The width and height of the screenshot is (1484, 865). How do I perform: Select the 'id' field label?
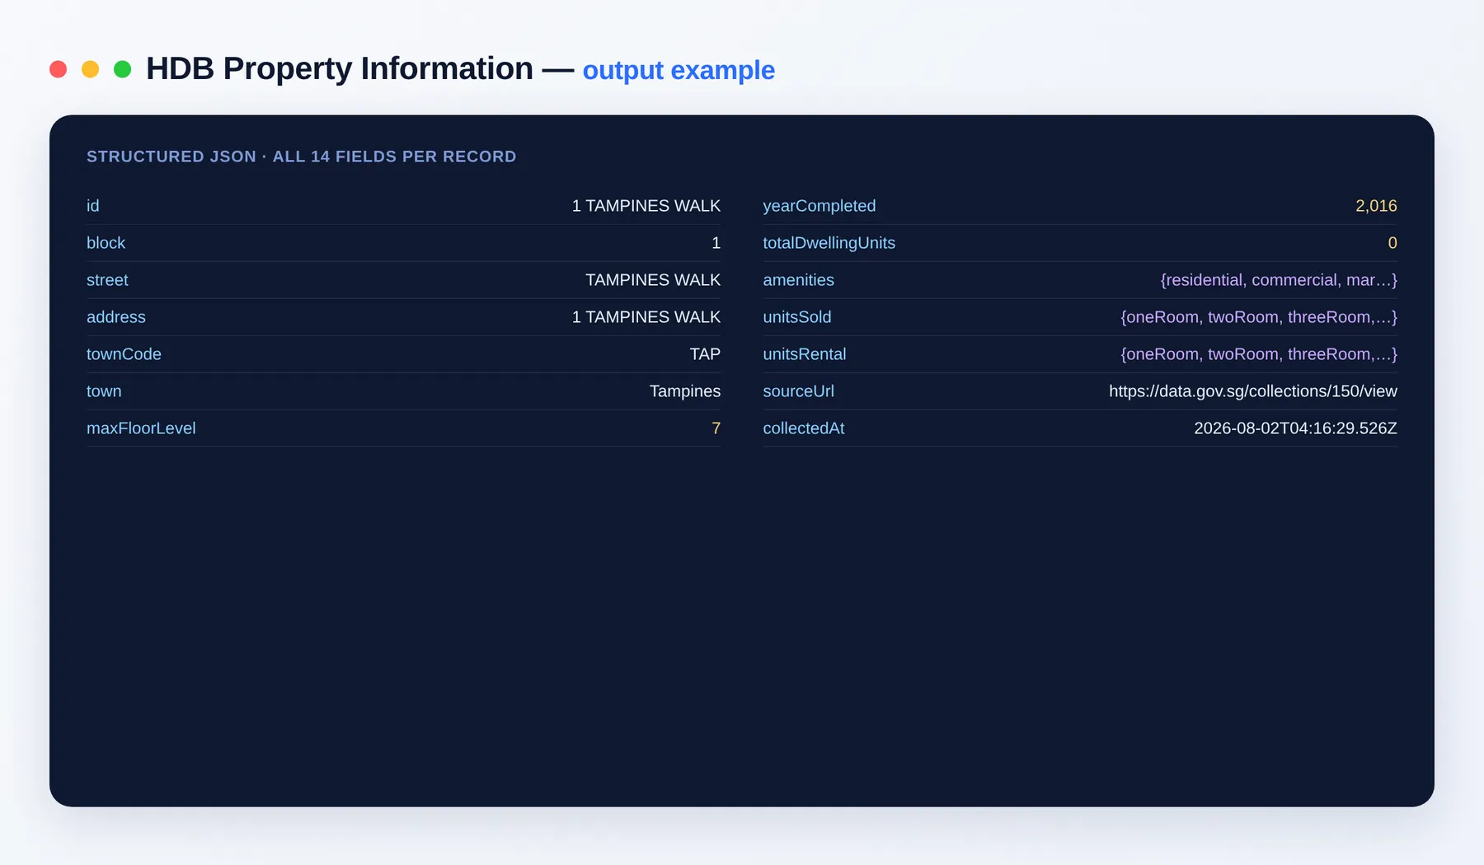pyautogui.click(x=93, y=206)
